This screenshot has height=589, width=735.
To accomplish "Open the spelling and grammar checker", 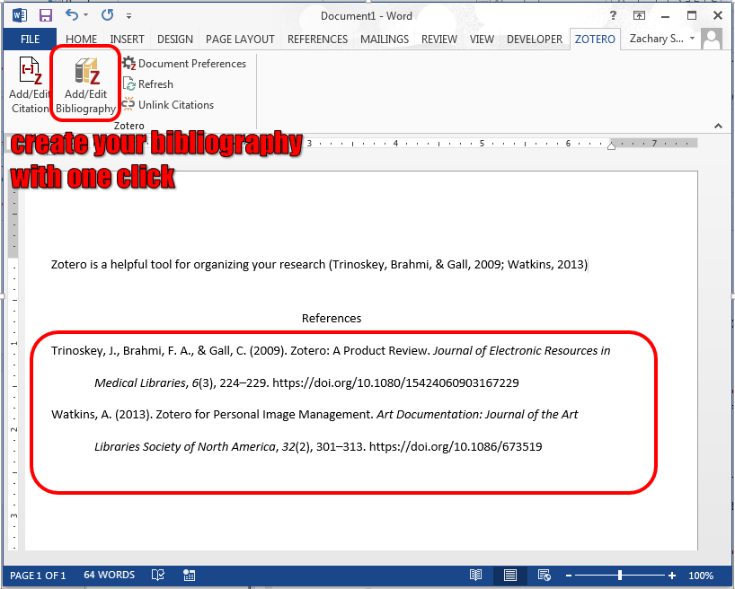I will tap(158, 575).
